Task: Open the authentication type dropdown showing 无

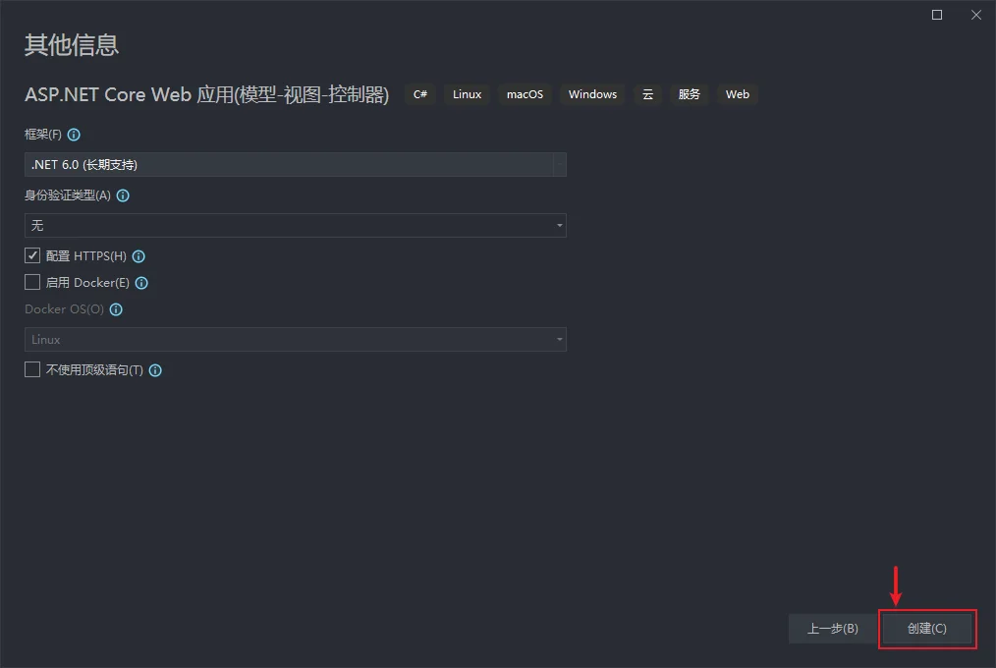Action: pyautogui.click(x=296, y=225)
